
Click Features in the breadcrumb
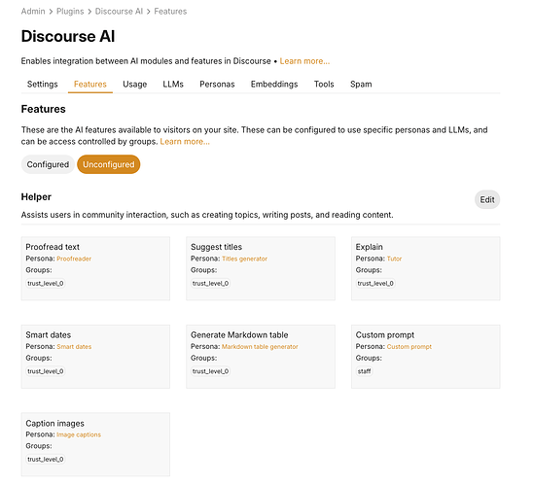tap(170, 12)
